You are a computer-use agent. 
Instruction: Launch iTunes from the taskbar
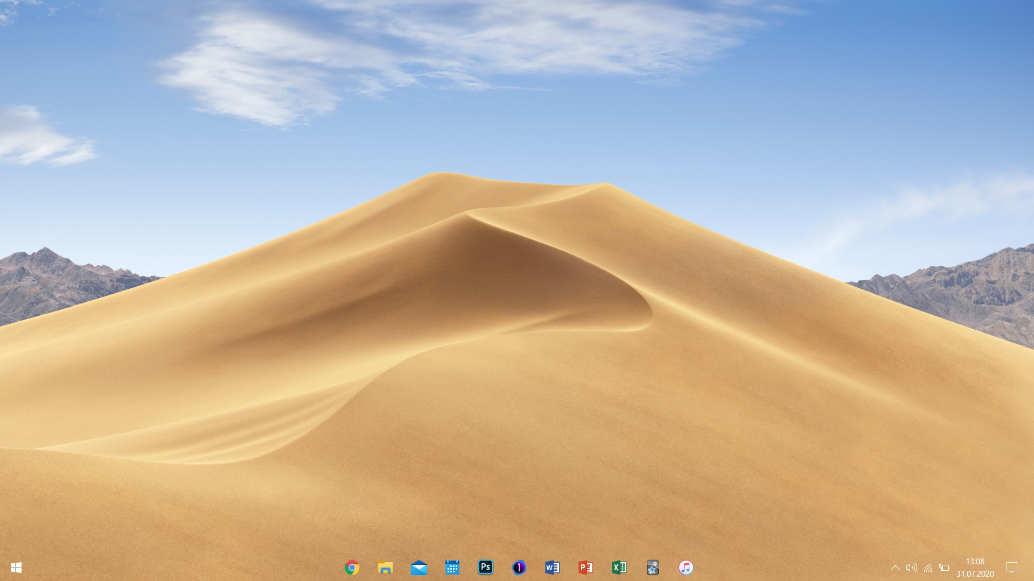(x=686, y=568)
